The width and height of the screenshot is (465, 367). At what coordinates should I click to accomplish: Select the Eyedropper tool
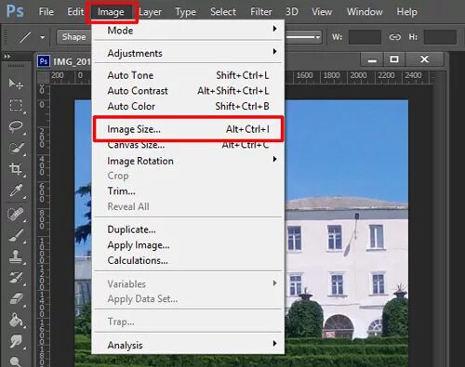click(x=16, y=190)
